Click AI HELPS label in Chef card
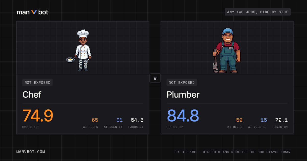This screenshot has width=307, height=161. [91, 127]
